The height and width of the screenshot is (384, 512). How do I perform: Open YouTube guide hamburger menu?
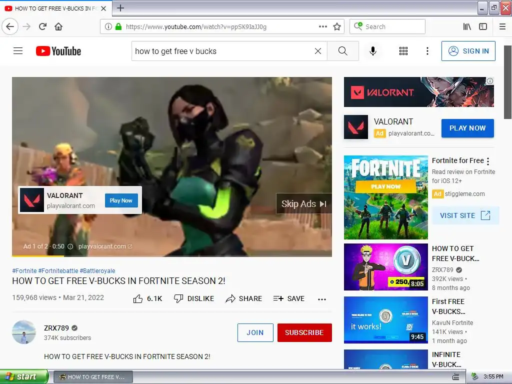click(x=18, y=51)
